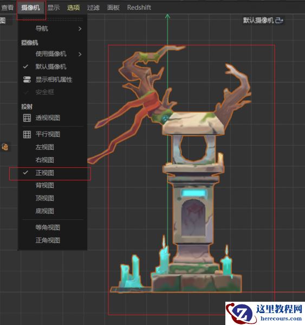This screenshot has height=325, width=305.
Task: Click the camera icon beside 默认摄像机 label
Action: pyautogui.click(x=279, y=21)
